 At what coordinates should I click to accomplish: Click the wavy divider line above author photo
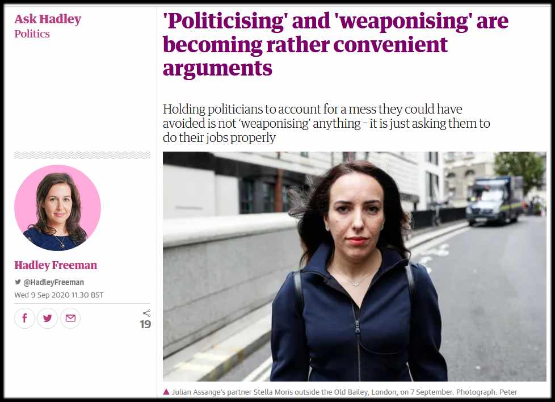click(82, 155)
